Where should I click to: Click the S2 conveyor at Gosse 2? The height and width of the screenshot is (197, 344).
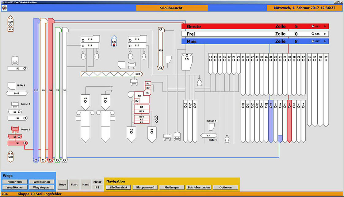(x=15, y=112)
